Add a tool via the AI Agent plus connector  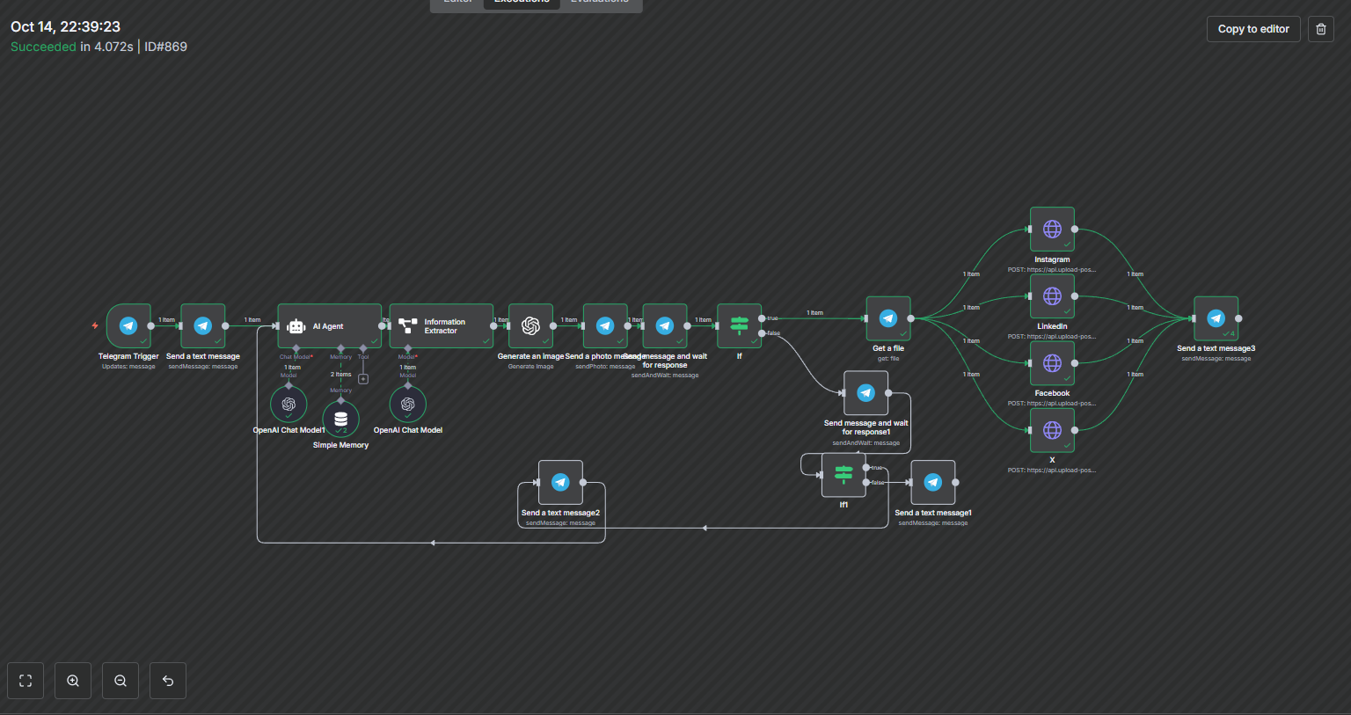(x=363, y=379)
